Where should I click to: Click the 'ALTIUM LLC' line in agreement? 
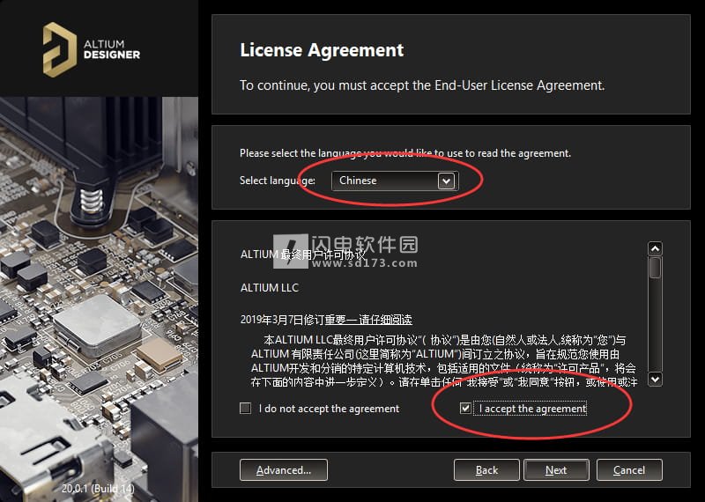[270, 288]
